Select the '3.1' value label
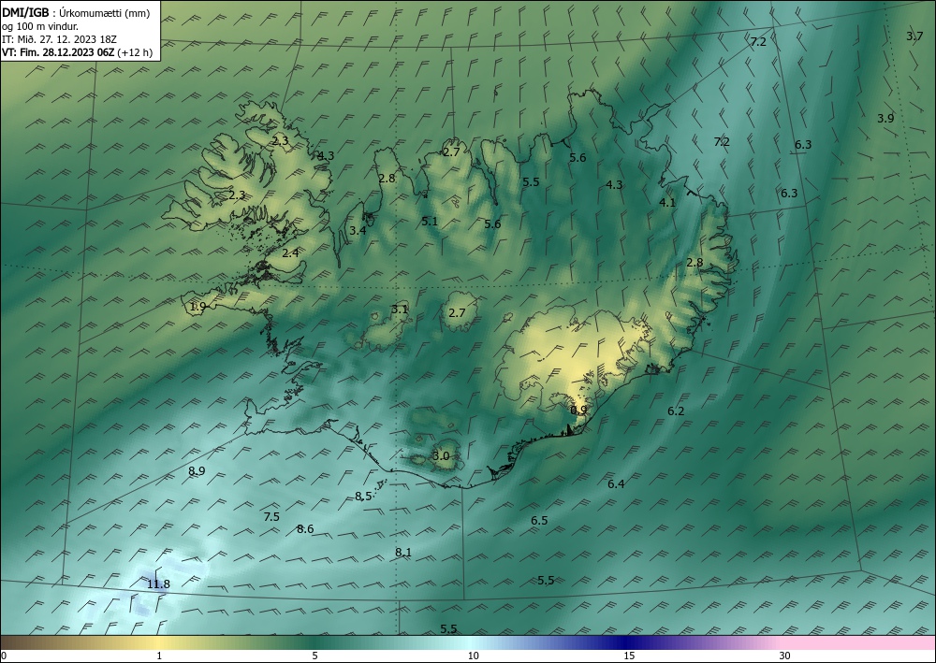Viewport: 936px width, 663px height. [400, 309]
